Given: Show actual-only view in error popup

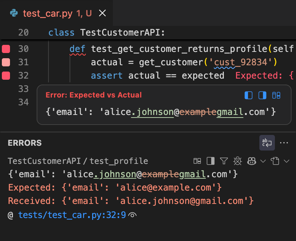Looking at the screenshot, I should click(262, 95).
